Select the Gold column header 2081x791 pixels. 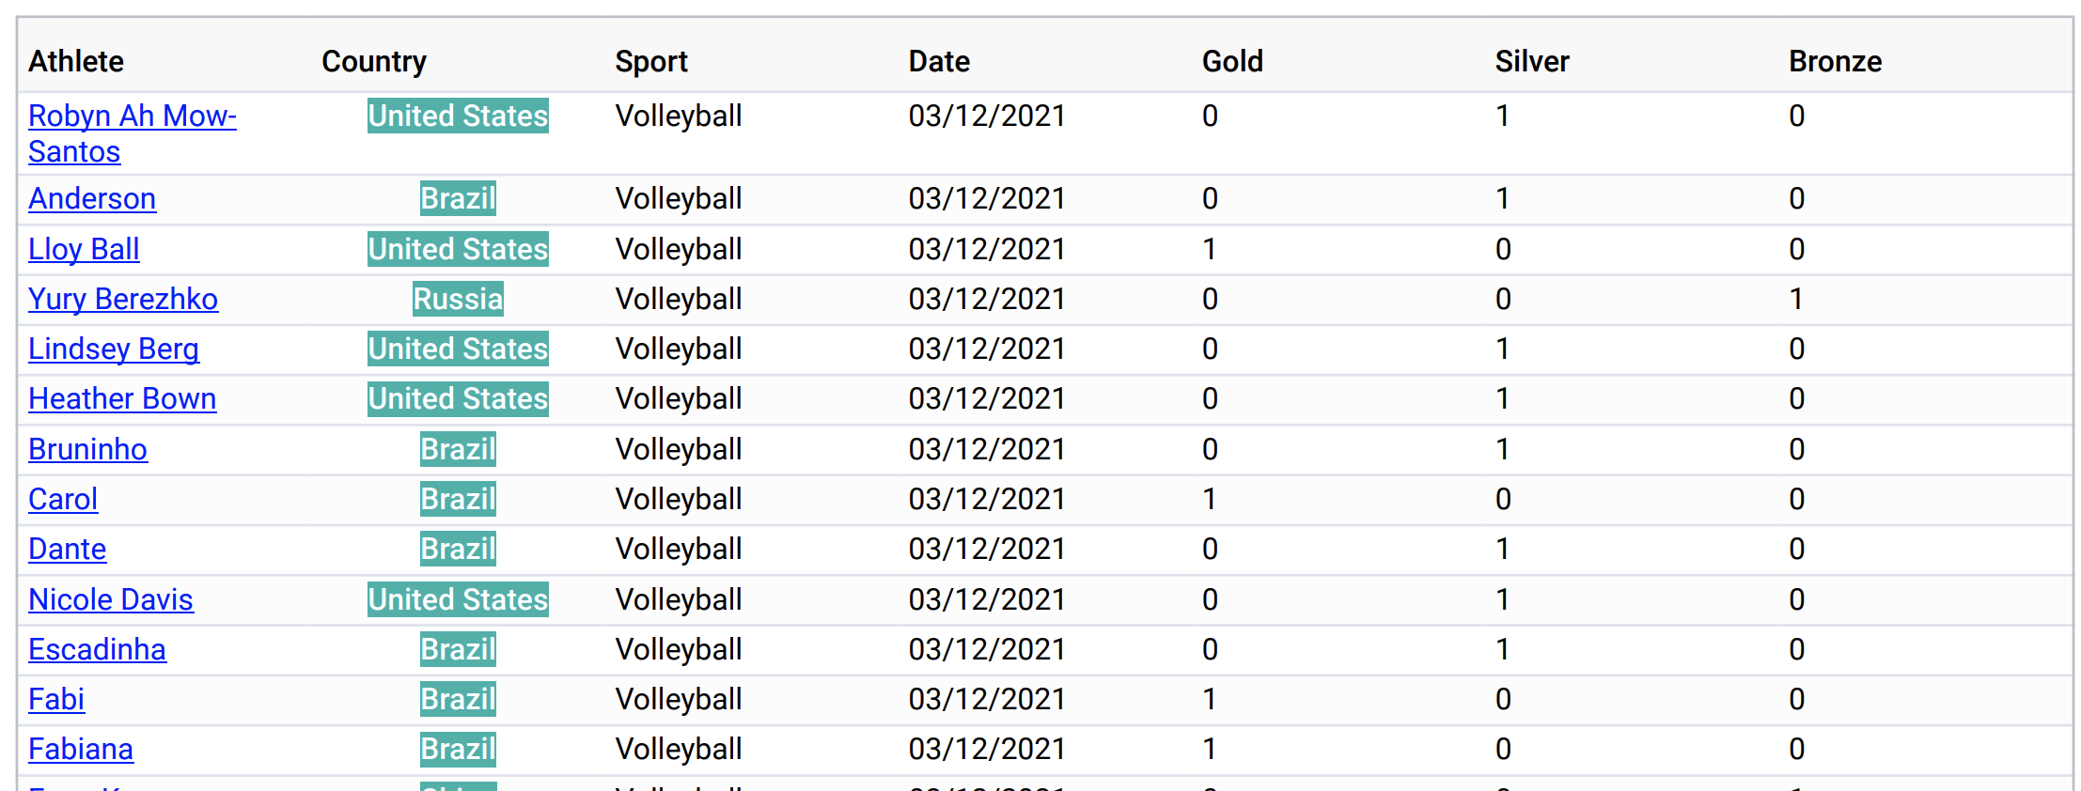[x=1232, y=61]
